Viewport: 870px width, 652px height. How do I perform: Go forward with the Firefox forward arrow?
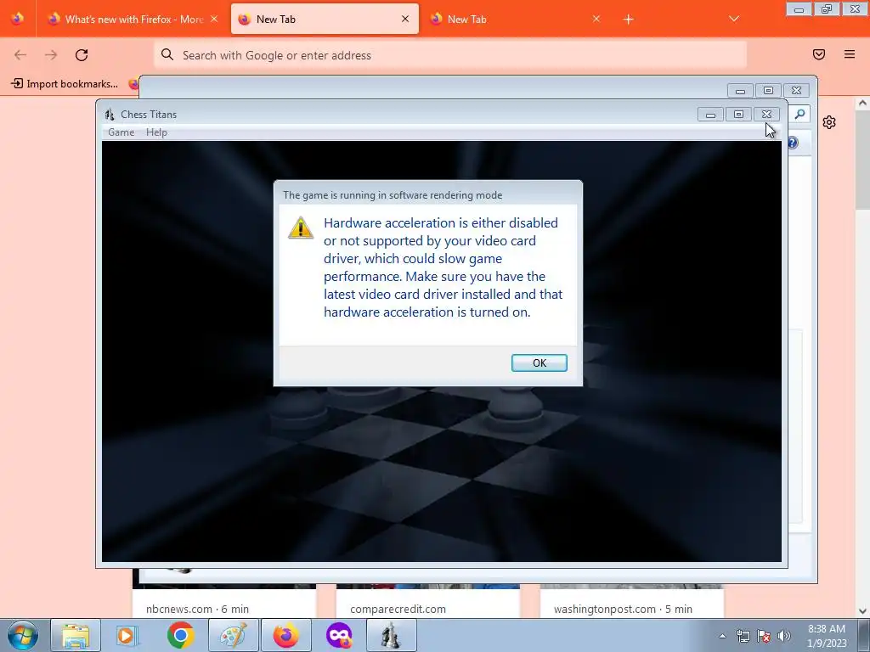click(x=51, y=54)
